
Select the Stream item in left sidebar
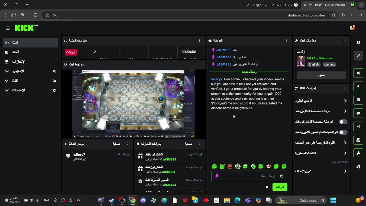pos(31,43)
